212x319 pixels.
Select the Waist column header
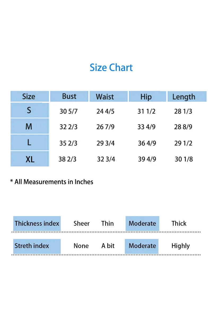(x=108, y=96)
